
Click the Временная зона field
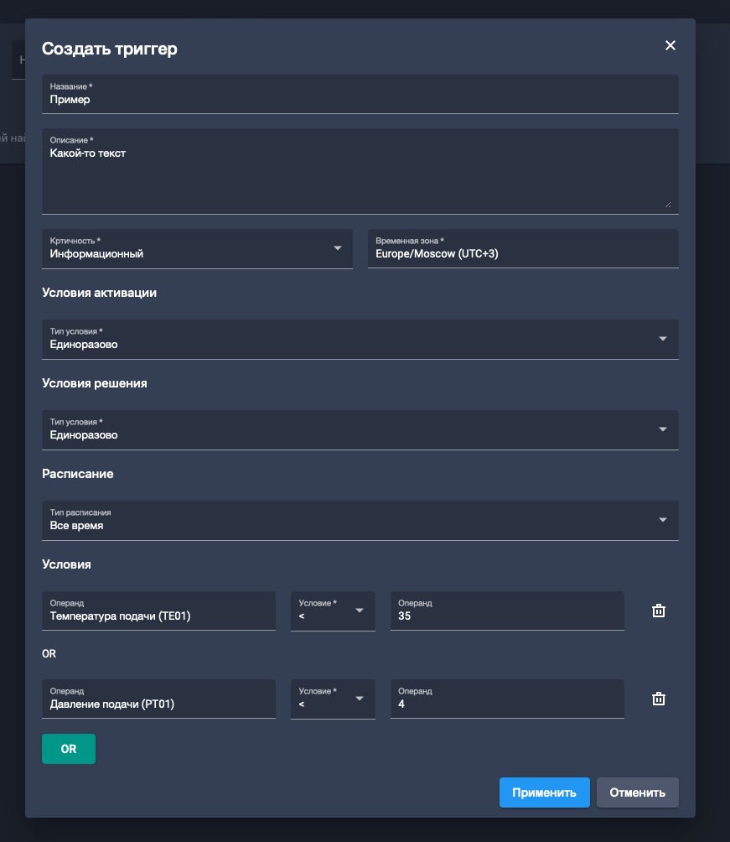(x=522, y=249)
